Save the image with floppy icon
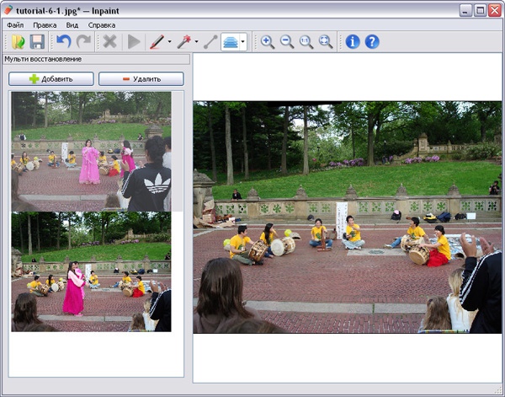Image resolution: width=505 pixels, height=397 pixels. tap(37, 41)
